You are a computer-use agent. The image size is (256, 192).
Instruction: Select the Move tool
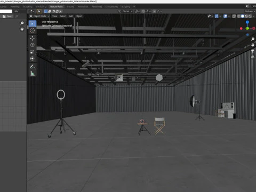coord(32,38)
